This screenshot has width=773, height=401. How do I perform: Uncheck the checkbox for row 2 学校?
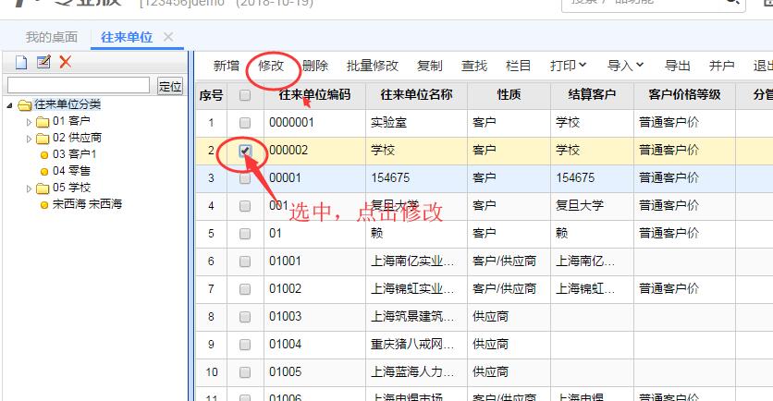[245, 151]
